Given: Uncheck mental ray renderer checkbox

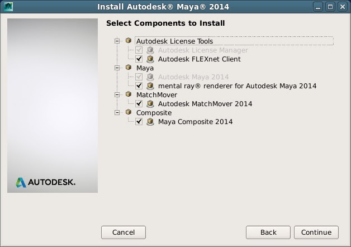Looking at the screenshot, I should 139,85.
